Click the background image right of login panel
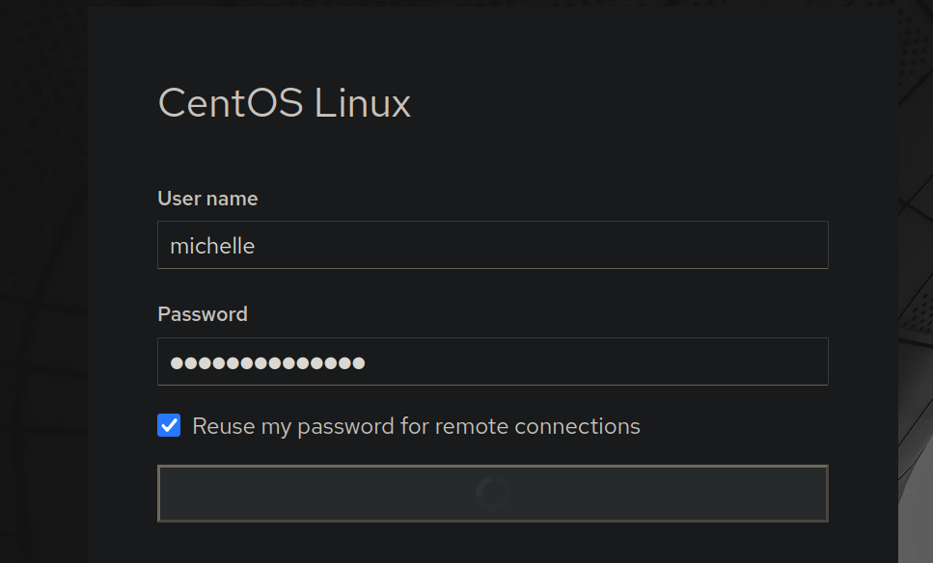The width and height of the screenshot is (933, 563). pyautogui.click(x=916, y=289)
